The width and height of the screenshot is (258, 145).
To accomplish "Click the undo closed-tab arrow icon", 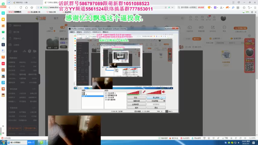I will (x=249, y=8).
